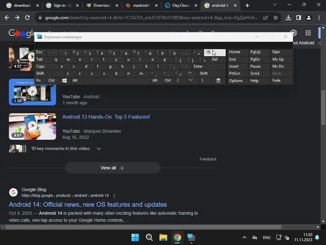Click View all videos button
The height and width of the screenshot is (245, 326).
pyautogui.click(x=112, y=168)
